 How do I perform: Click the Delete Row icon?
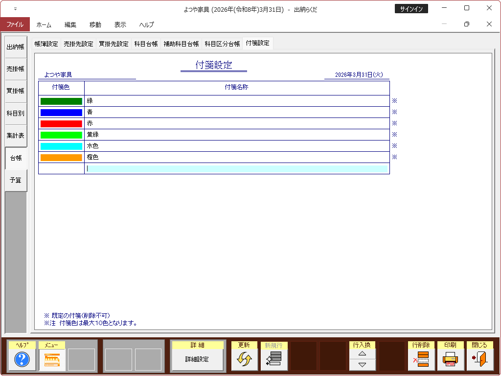pyautogui.click(x=421, y=360)
